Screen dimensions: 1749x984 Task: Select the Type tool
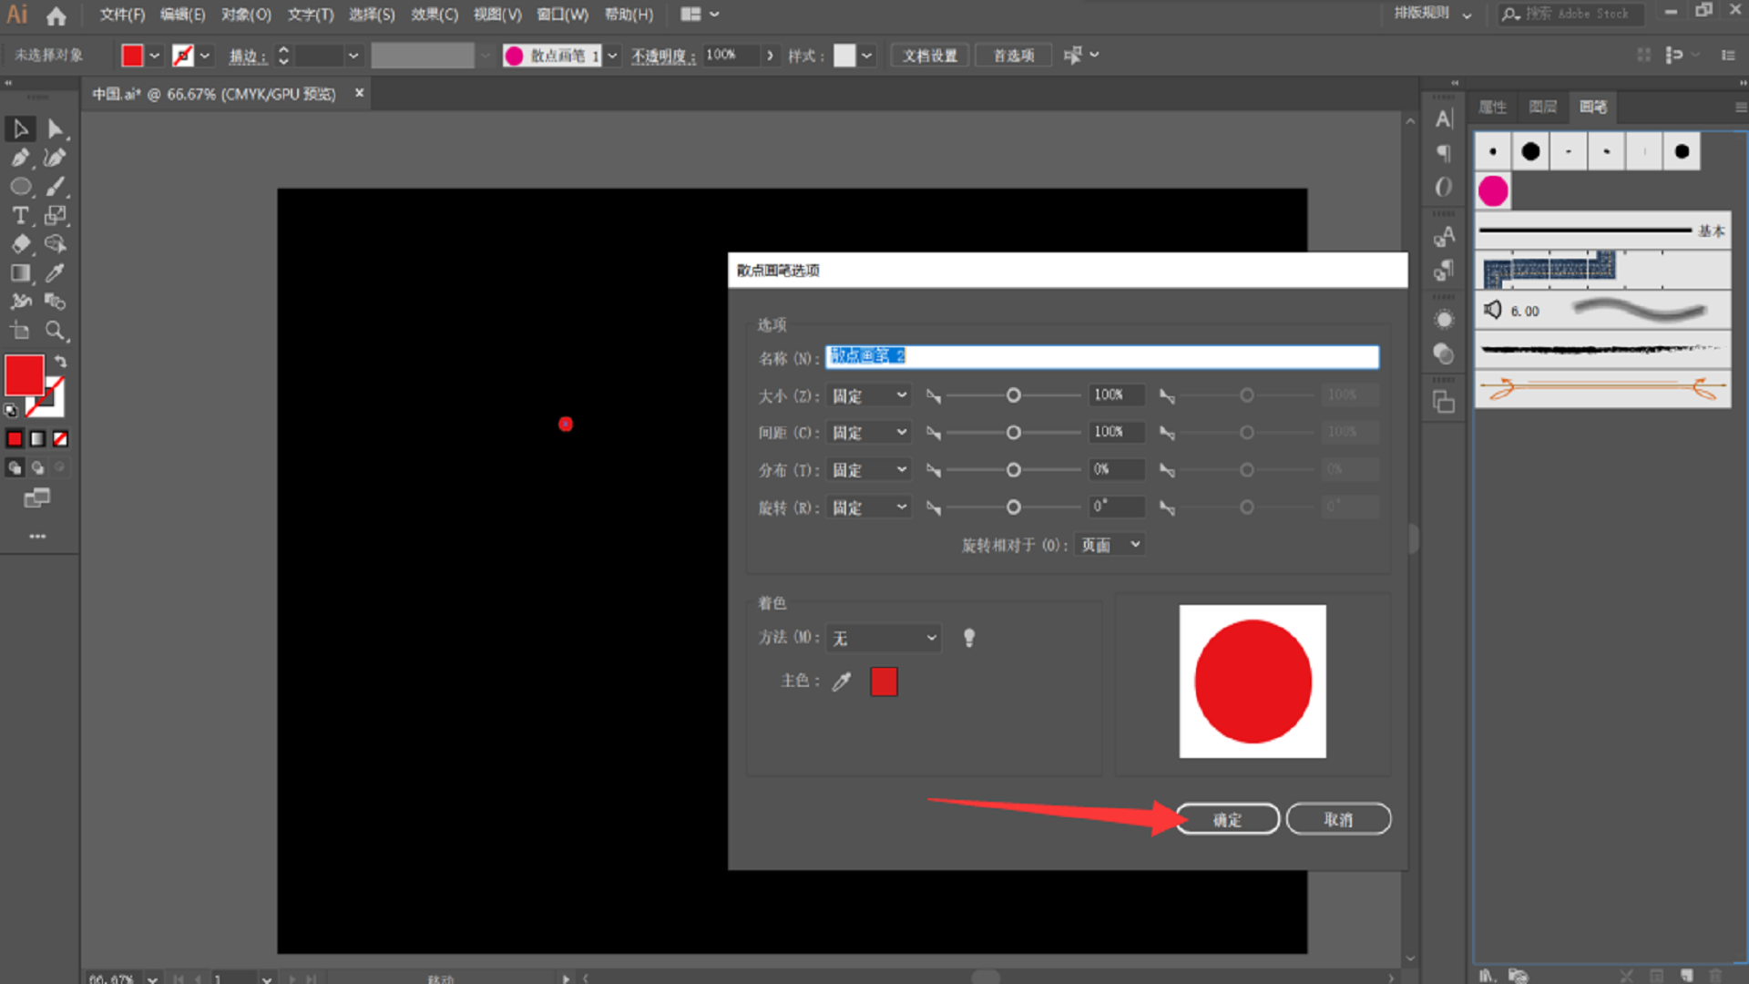coord(20,216)
